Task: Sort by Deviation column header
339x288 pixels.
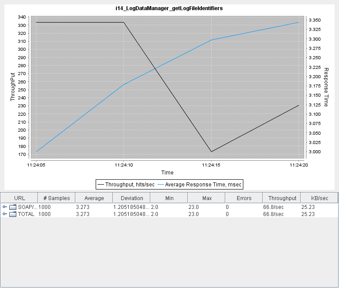Action: [x=131, y=198]
